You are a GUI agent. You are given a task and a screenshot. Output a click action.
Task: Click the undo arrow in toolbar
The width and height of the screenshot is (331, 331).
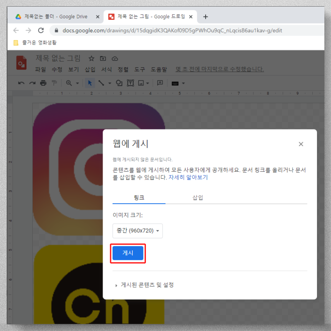[21, 83]
